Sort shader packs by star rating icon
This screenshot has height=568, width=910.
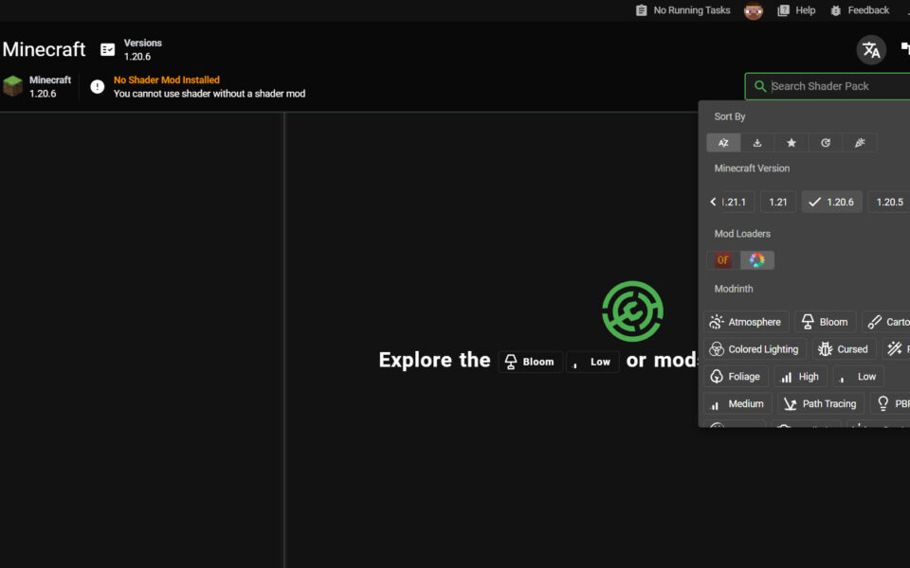[x=791, y=143]
